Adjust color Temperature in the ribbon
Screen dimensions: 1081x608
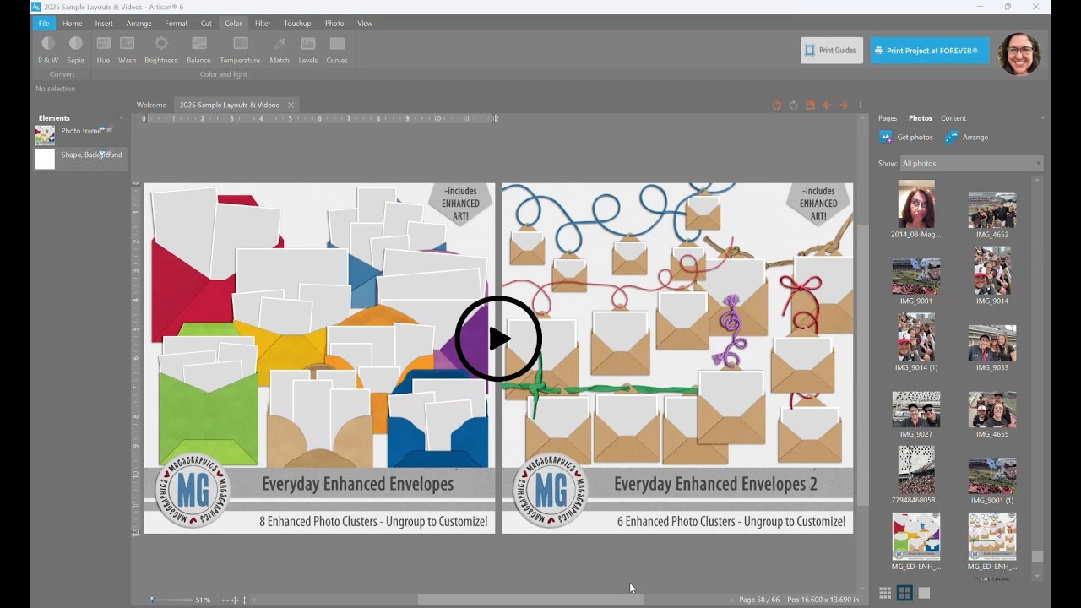pos(240,51)
